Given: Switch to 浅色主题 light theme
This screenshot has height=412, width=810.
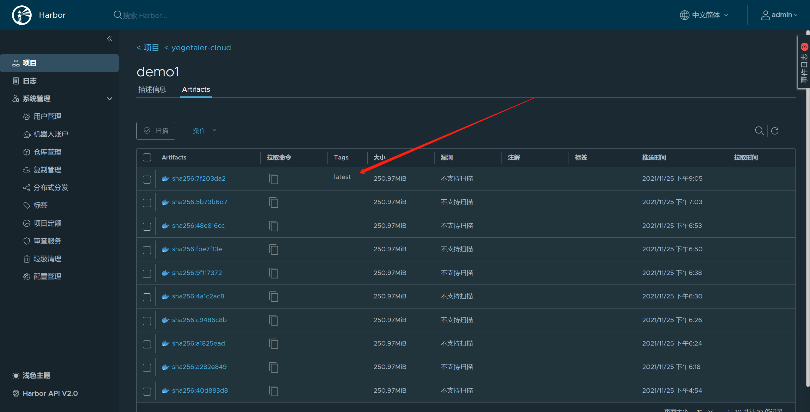Looking at the screenshot, I should [36, 376].
